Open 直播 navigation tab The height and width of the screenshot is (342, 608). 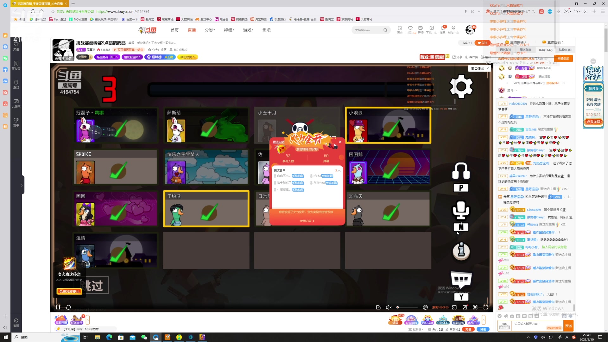coord(192,30)
